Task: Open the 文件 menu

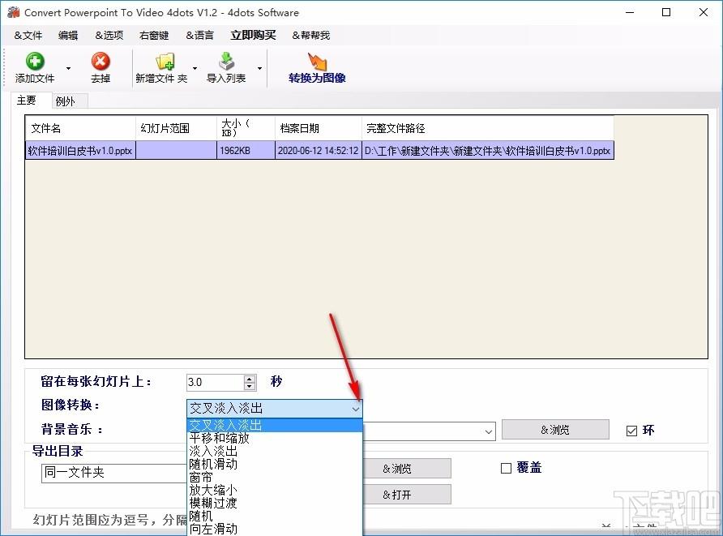Action: tap(28, 35)
